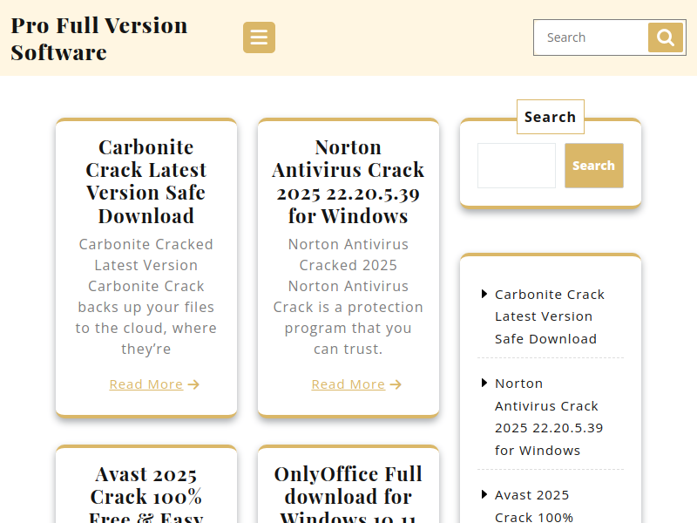Click triangle bullet next to Carbonite sidebar link
The width and height of the screenshot is (697, 523).
(x=484, y=294)
